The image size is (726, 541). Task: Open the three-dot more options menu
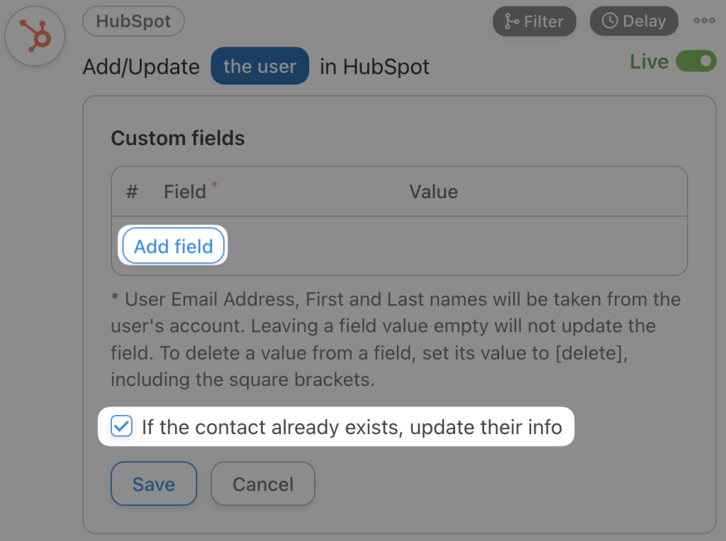pos(703,21)
